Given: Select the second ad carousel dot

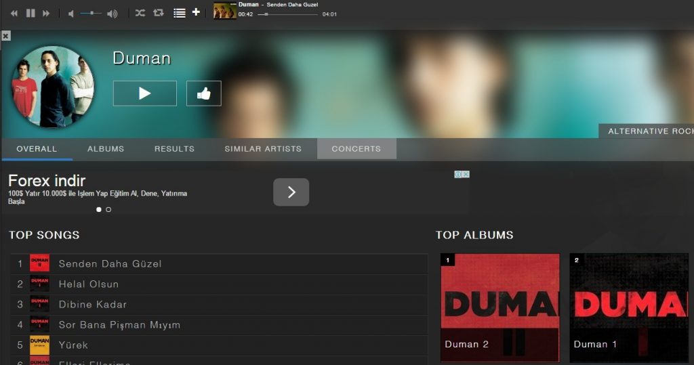Looking at the screenshot, I should tap(108, 210).
